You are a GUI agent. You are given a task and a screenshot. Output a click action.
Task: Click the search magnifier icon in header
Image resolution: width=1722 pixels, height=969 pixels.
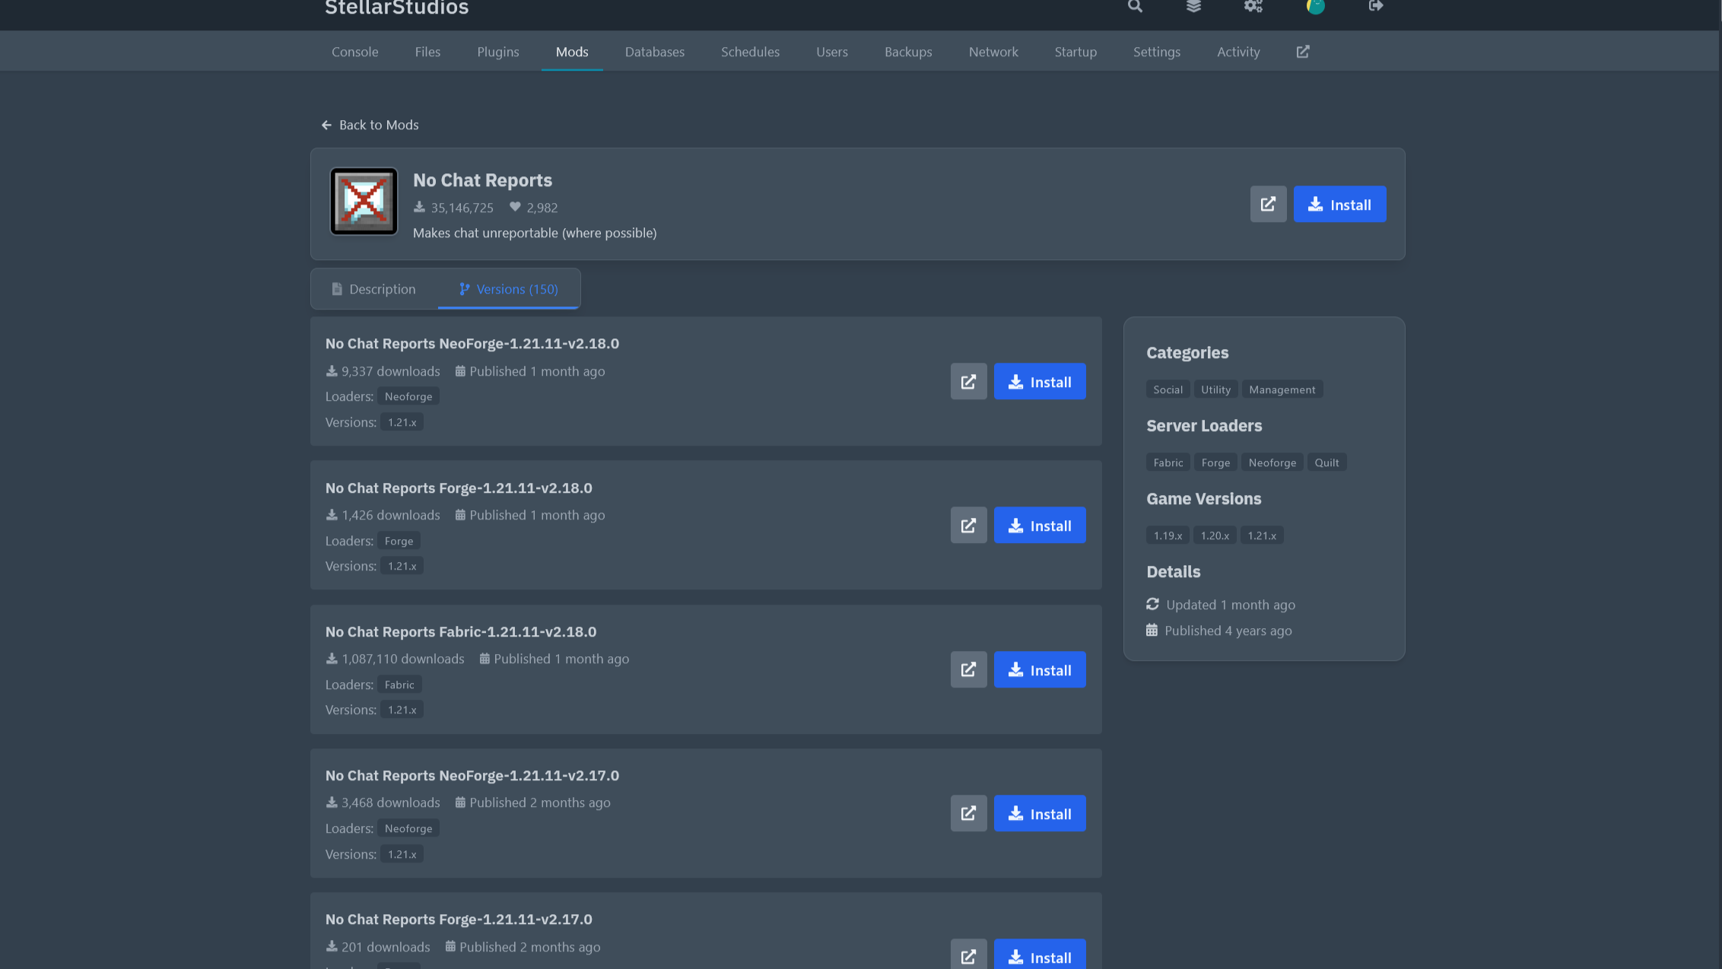click(x=1135, y=7)
